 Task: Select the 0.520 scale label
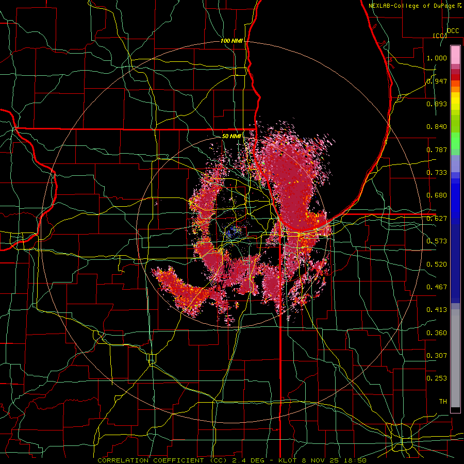click(437, 264)
